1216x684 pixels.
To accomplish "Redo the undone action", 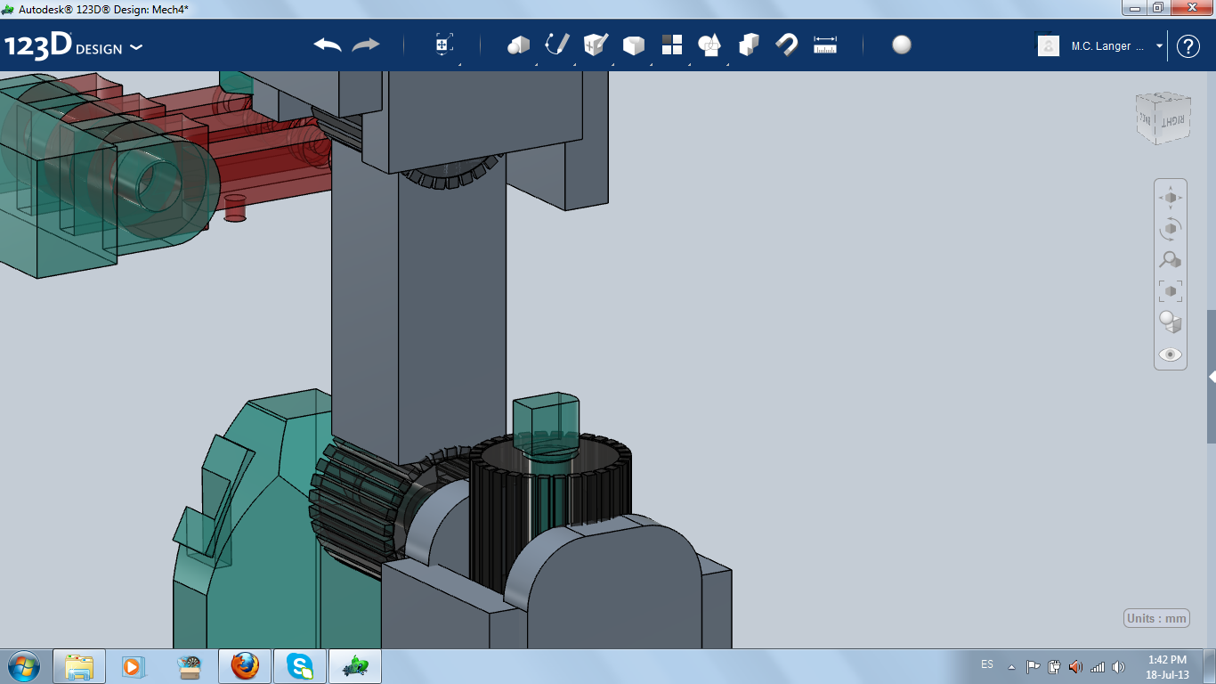I will (366, 45).
